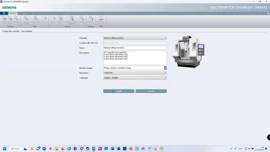Screen dimensions: 270x152
Task: Open Microsoft Word from the taskbar
Action: pos(112,149)
